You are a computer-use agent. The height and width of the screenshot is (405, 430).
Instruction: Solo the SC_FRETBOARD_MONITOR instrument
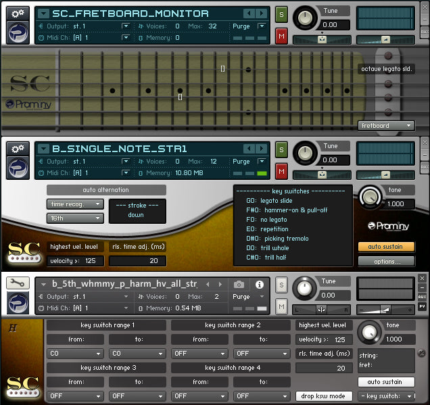tap(281, 14)
